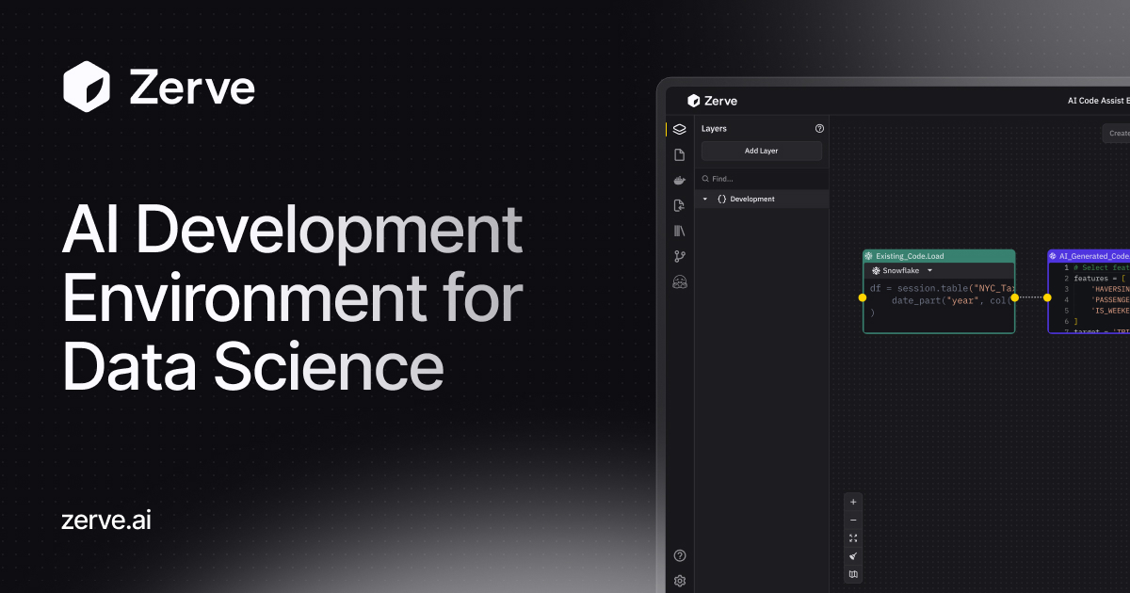Open the minimap icon below canvas controls

click(x=853, y=574)
